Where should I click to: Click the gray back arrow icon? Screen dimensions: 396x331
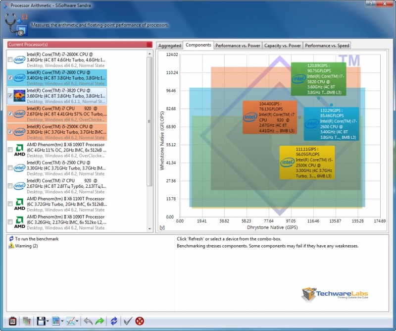tap(88, 321)
